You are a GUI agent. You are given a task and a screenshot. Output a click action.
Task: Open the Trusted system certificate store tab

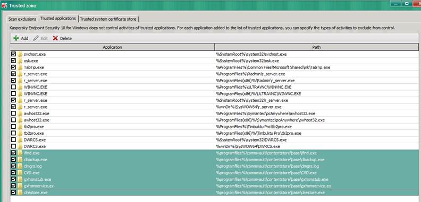point(108,19)
